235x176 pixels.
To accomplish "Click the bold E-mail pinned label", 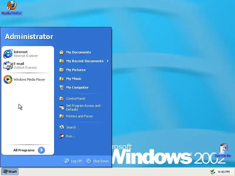I will [x=19, y=64].
